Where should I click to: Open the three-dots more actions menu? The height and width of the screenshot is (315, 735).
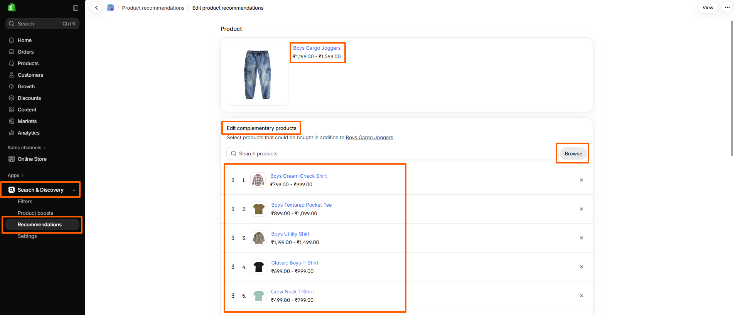pos(727,8)
